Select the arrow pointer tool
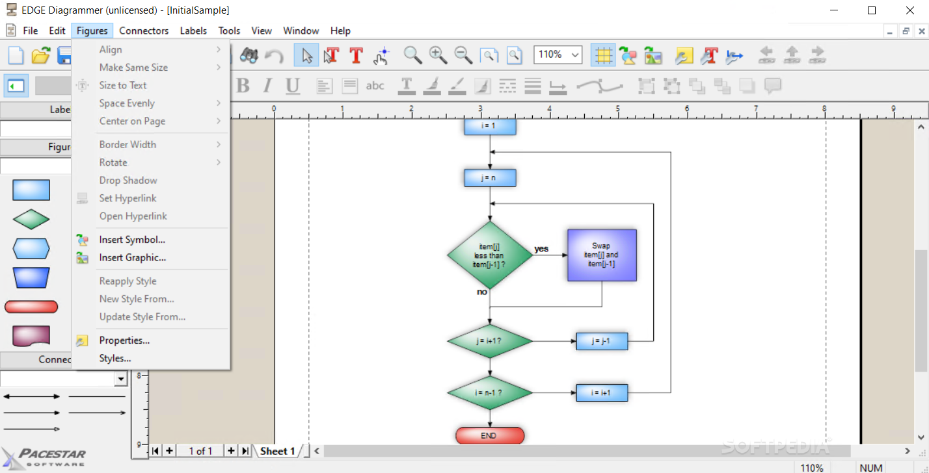This screenshot has width=929, height=473. click(x=306, y=55)
